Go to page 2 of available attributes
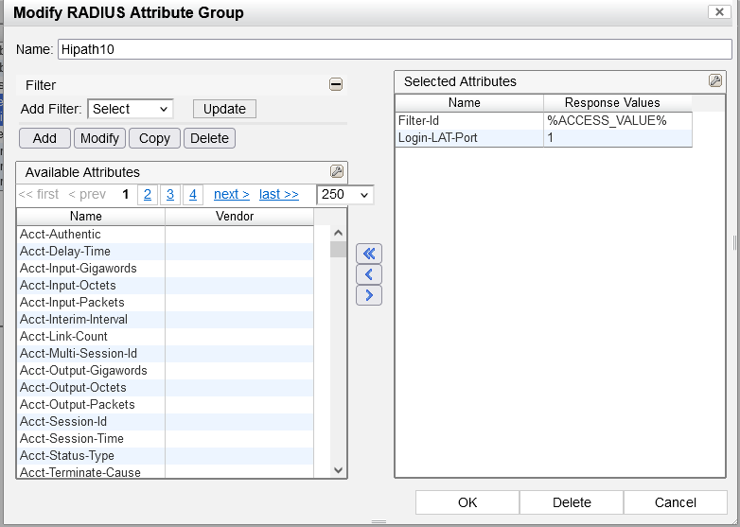740x527 pixels. tap(147, 194)
